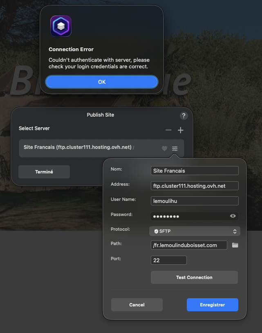Viewport: 262px width, 333px height.
Task: Click the Path field with /fr.lemoulinduboisset.com
Action: click(189, 245)
